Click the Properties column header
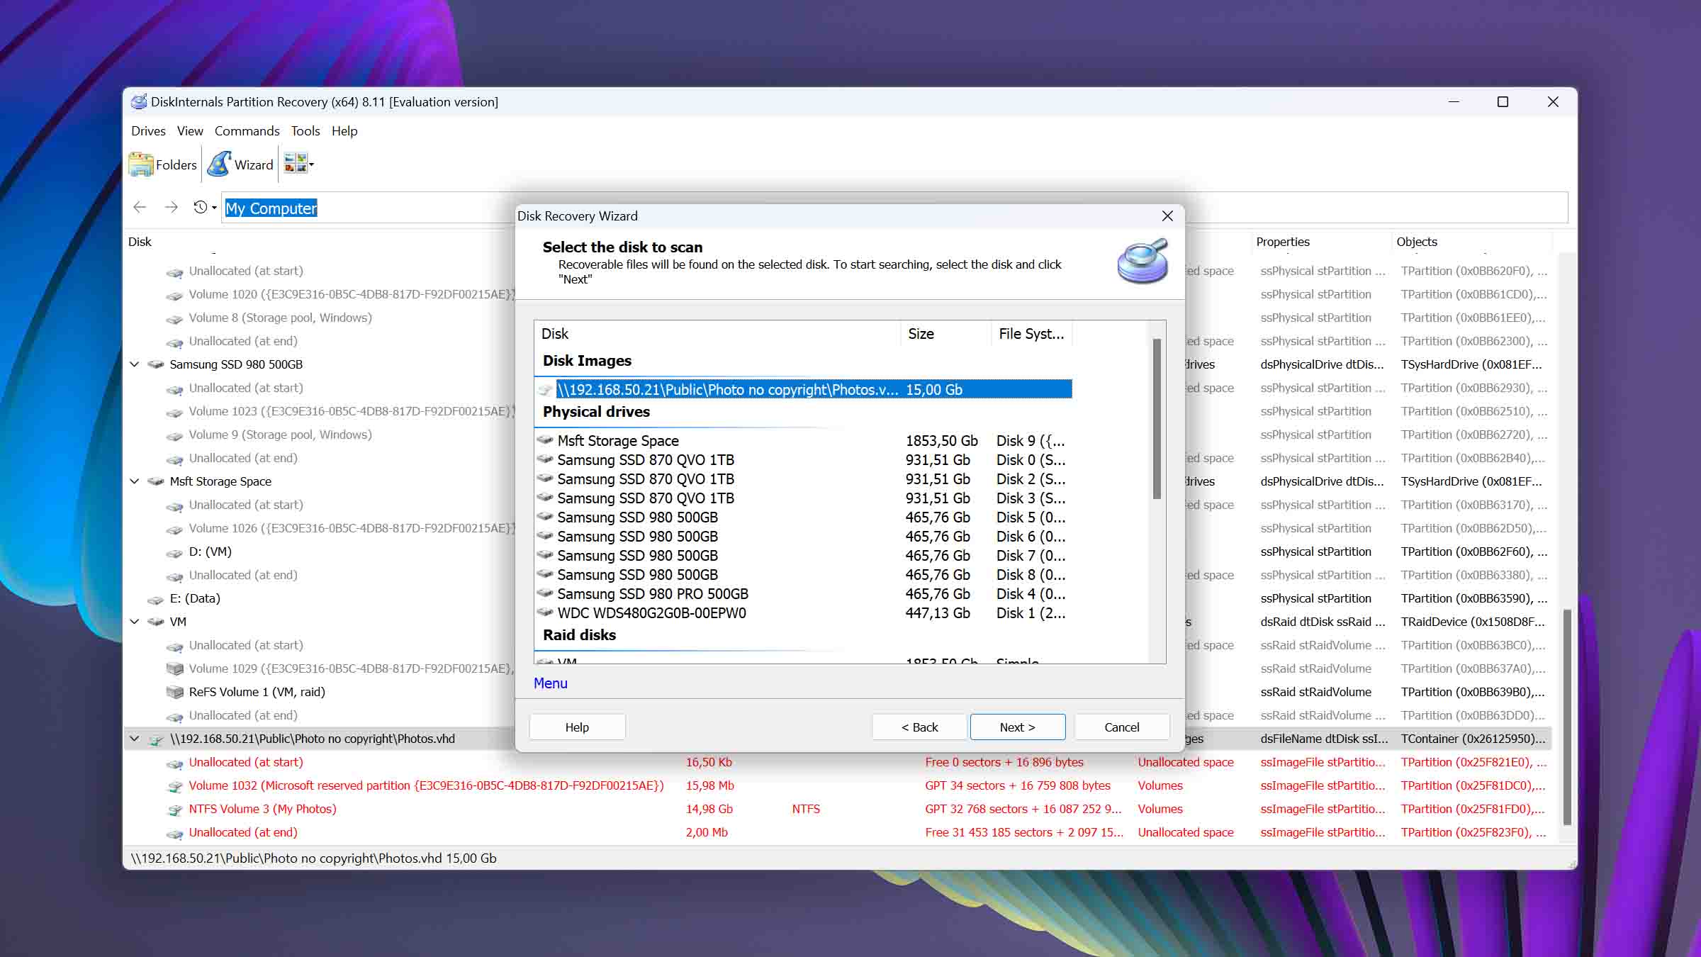 (x=1283, y=242)
